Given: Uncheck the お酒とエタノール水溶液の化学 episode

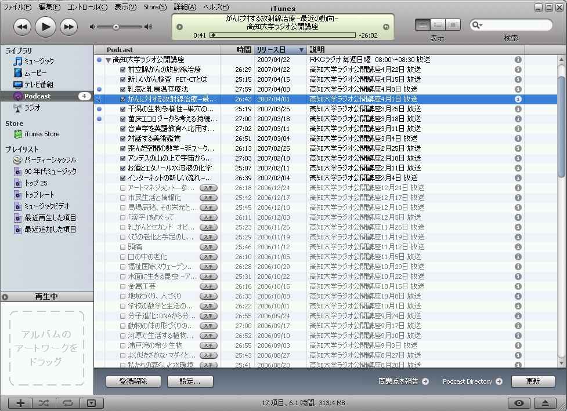Looking at the screenshot, I should (122, 168).
